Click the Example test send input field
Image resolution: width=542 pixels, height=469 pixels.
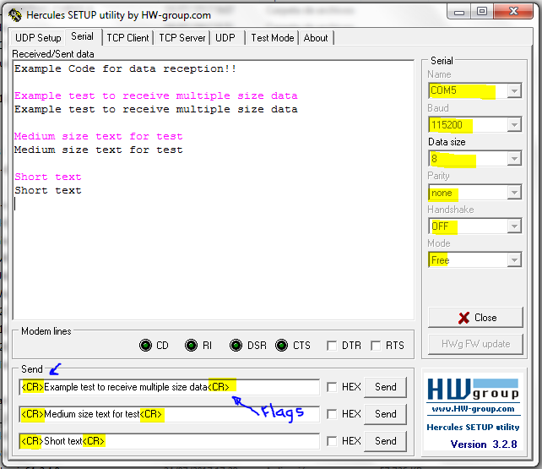[x=170, y=387]
